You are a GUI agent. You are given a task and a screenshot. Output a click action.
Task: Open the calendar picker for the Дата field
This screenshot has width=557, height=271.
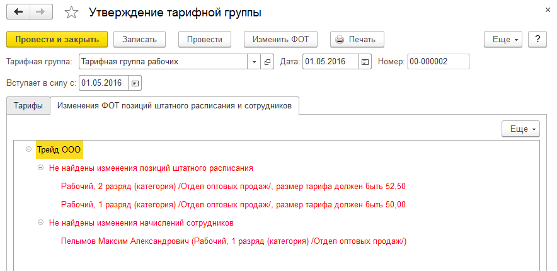[x=365, y=62]
